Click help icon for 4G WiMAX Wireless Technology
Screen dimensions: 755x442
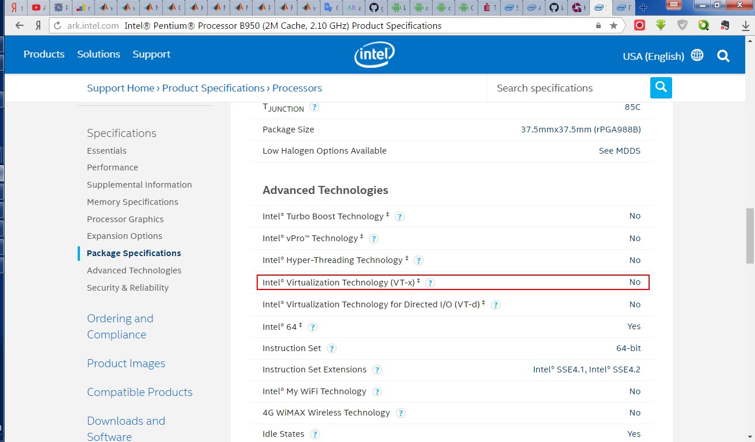(401, 413)
